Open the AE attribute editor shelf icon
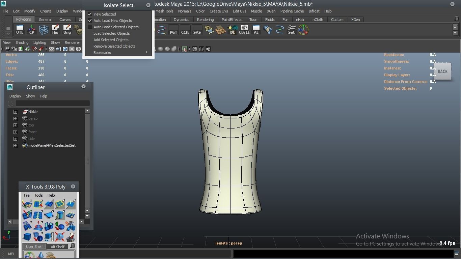The image size is (461, 259). pos(256,30)
